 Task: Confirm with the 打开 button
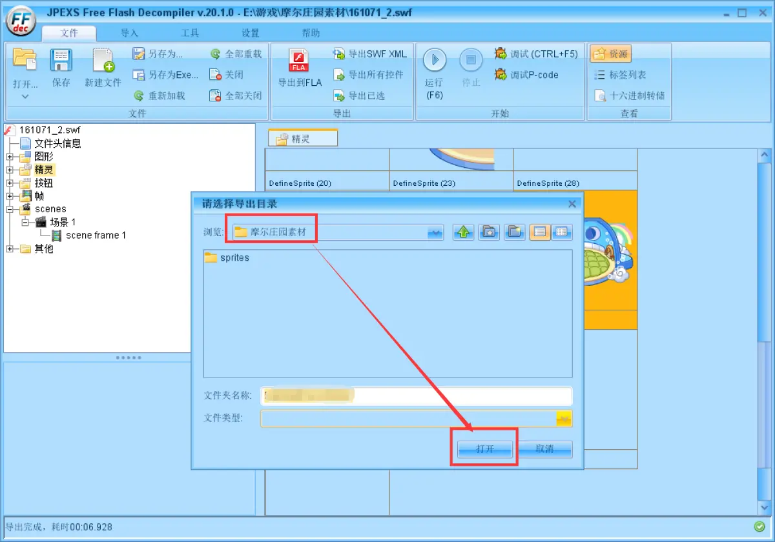pyautogui.click(x=484, y=448)
